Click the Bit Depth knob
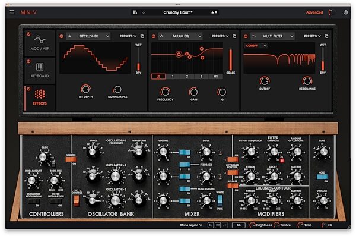This screenshot has height=236, width=356. pos(85,89)
